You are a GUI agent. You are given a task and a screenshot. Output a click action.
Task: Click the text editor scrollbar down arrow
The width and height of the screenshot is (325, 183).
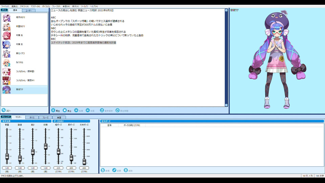(x=226, y=105)
